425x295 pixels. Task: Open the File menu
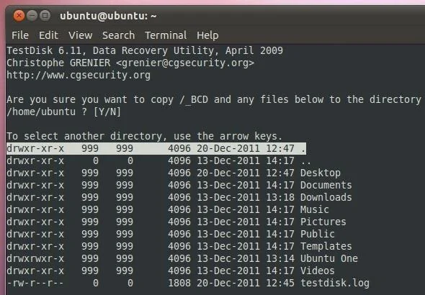coord(20,35)
